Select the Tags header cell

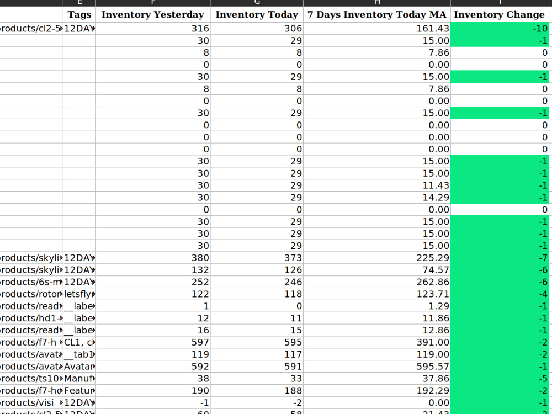[x=79, y=14]
